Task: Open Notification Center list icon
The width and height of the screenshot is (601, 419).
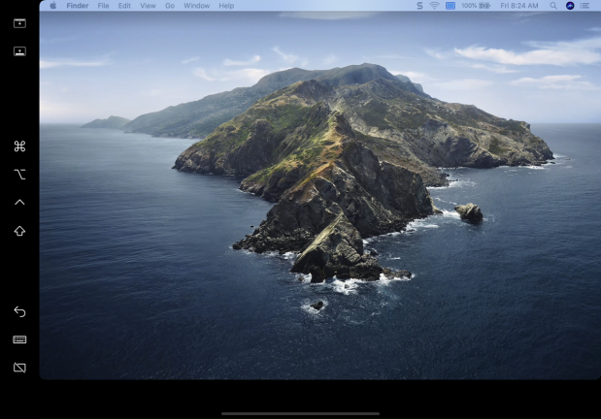Action: tap(584, 6)
